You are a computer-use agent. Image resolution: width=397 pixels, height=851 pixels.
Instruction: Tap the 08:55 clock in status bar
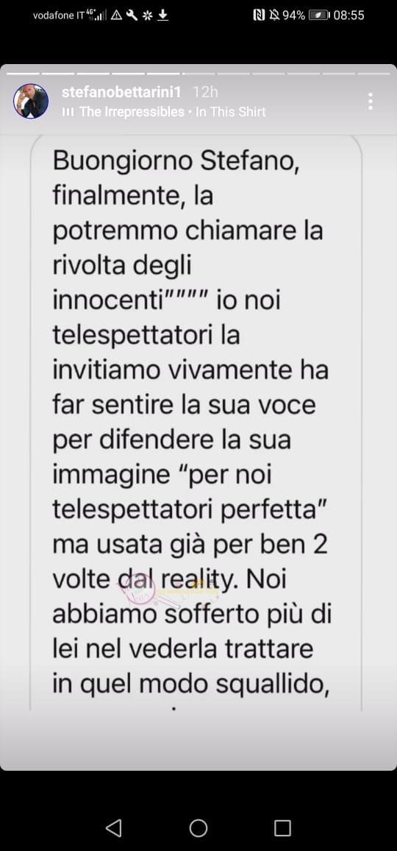point(348,15)
